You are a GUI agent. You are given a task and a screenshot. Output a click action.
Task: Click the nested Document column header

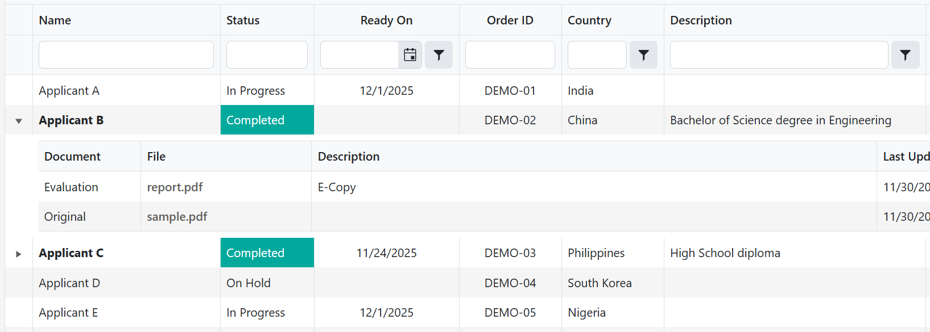72,157
